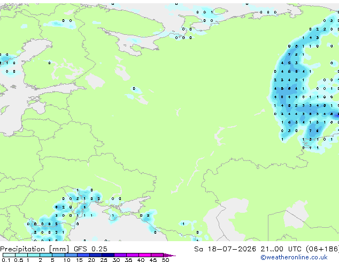Select the 'Sa 18-07-2026 21..00 UTC (06+186)' timestamp
The width and height of the screenshot is (339, 262).
pos(266,249)
